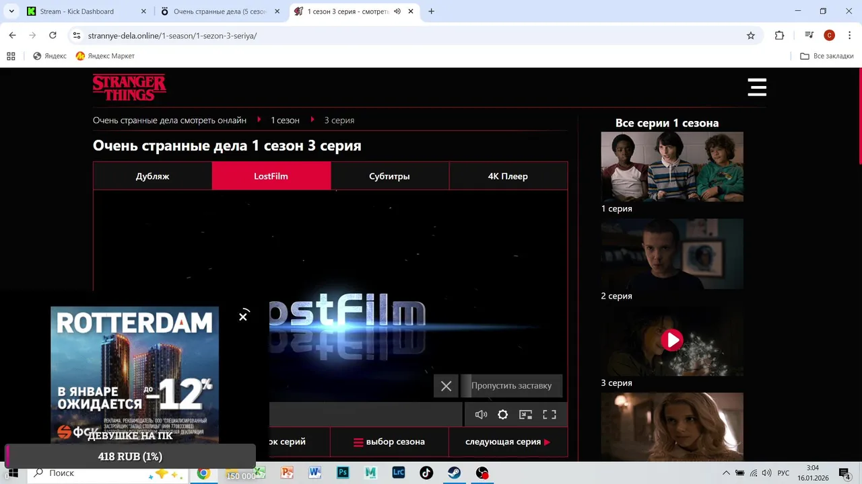862x484 pixels.
Task: Show hidden system tray icons
Action: coord(726,473)
